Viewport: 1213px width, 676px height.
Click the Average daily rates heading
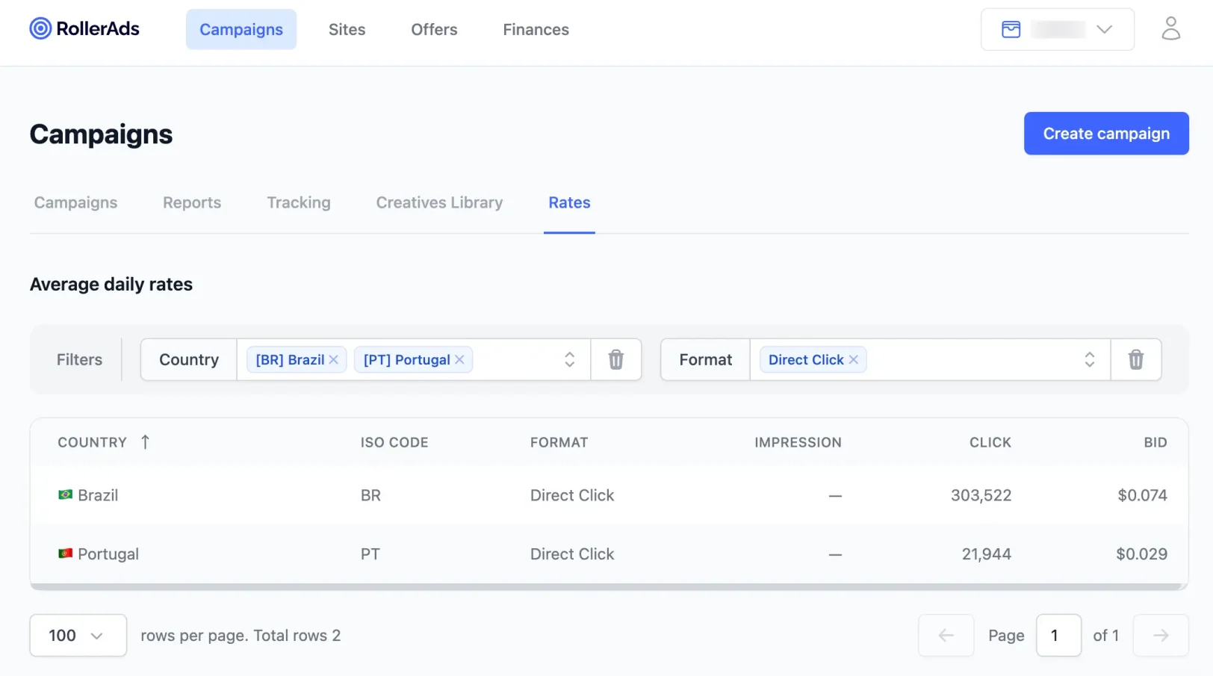111,285
